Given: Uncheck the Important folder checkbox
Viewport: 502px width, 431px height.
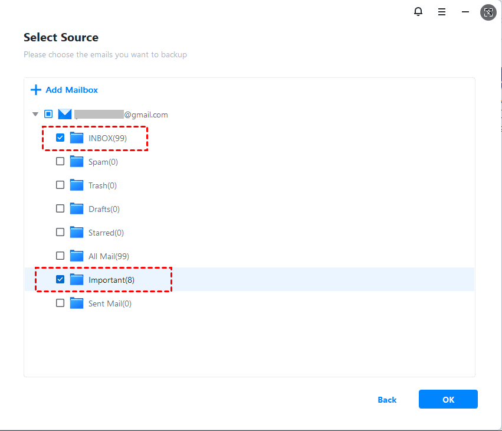Looking at the screenshot, I should coord(60,280).
